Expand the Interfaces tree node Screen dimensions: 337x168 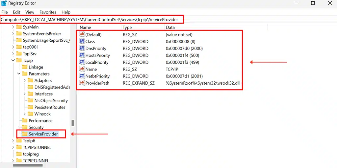25,94
